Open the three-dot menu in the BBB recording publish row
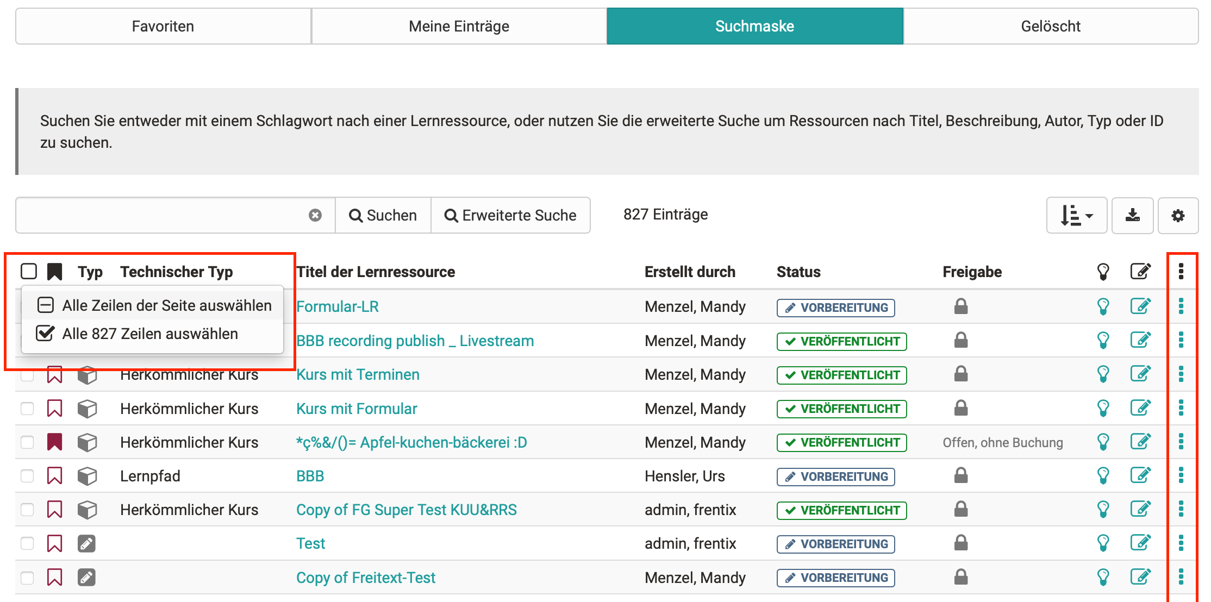This screenshot has width=1211, height=602. coord(1181,340)
